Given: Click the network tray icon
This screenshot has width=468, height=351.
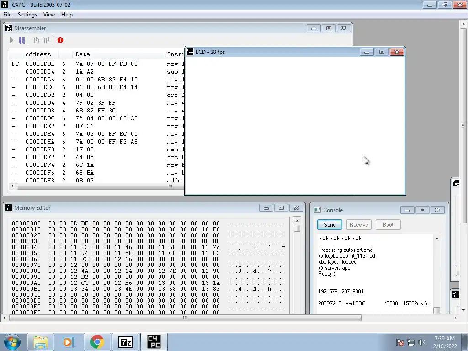Looking at the screenshot, I should click(411, 342).
